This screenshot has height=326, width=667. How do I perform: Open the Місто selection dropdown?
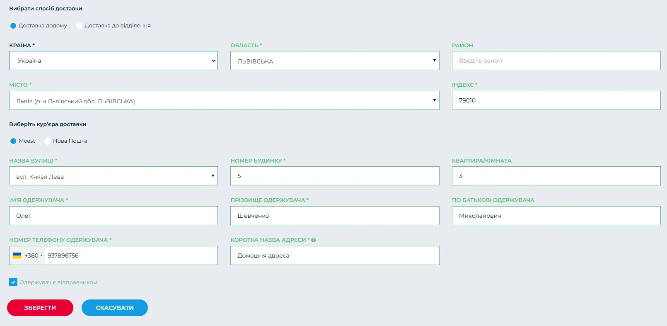(x=224, y=100)
